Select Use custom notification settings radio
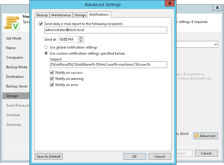This screenshot has width=224, height=165. pos(46,53)
